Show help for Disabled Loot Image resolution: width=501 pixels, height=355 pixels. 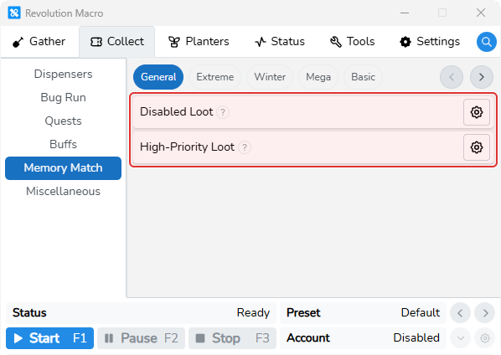click(x=223, y=112)
